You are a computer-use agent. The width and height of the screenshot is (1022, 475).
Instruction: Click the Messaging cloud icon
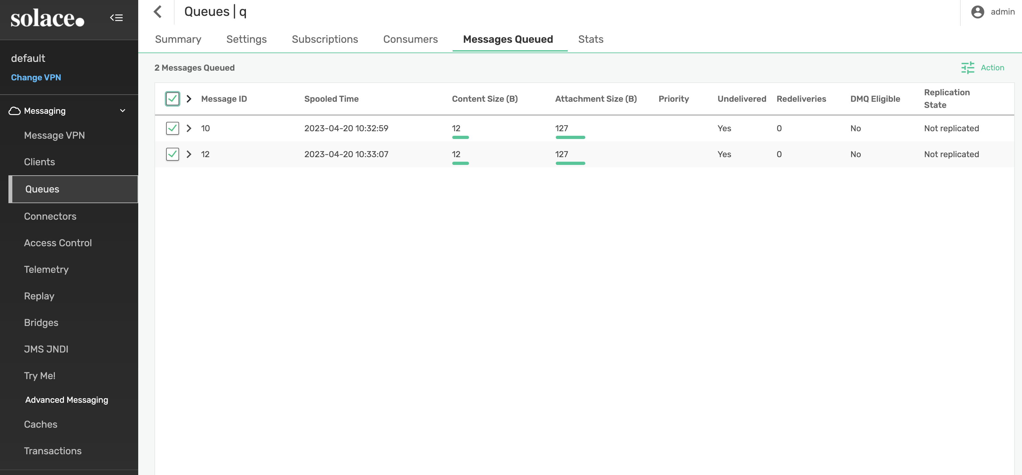point(15,111)
